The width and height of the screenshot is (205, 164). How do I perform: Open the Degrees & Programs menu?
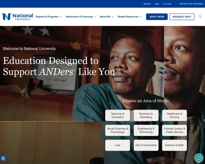47,17
